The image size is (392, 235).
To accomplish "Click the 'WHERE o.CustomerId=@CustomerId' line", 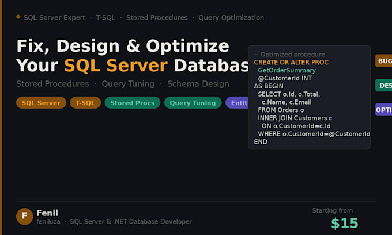I will (x=314, y=134).
